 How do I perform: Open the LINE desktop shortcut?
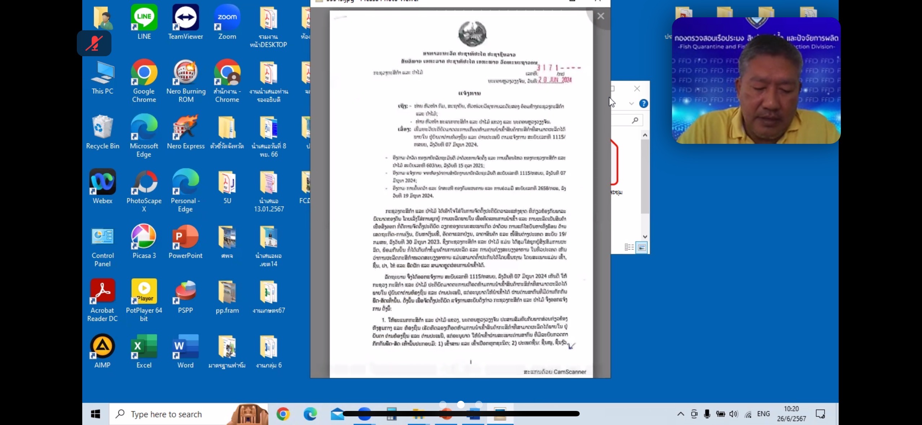click(144, 17)
